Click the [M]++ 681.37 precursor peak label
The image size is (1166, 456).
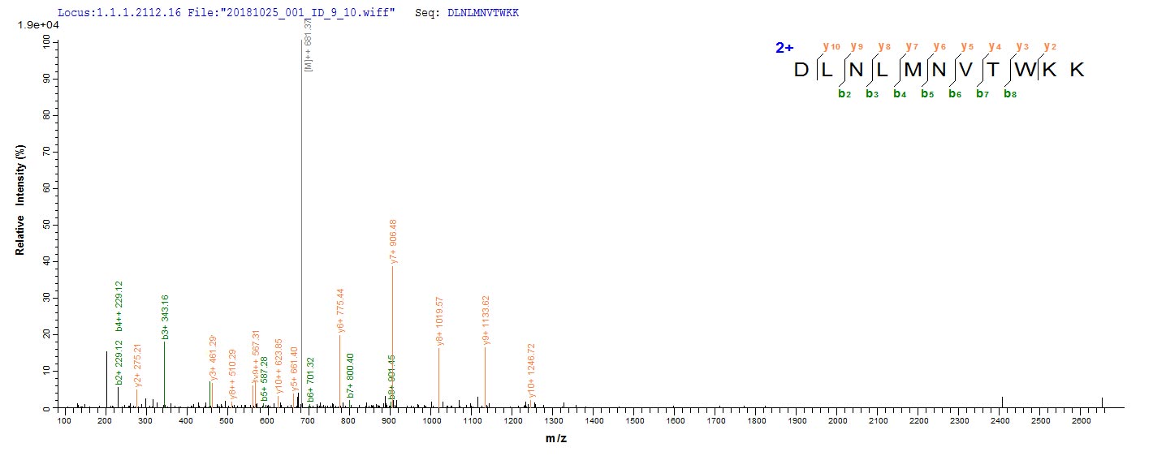tap(308, 42)
